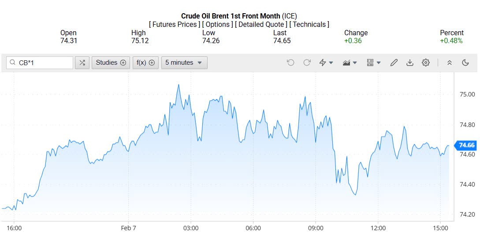The width and height of the screenshot is (480, 232).
Task: Click the 74.66 current price label
Action: pyautogui.click(x=466, y=145)
